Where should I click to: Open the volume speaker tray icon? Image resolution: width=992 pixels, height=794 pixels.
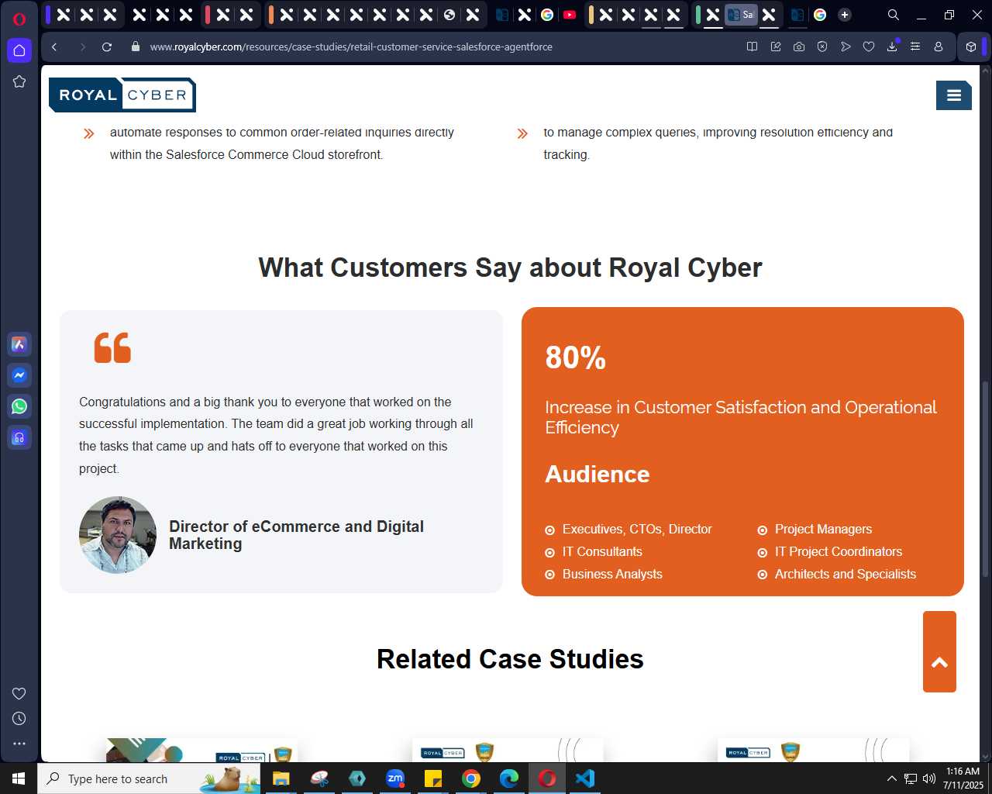(928, 778)
